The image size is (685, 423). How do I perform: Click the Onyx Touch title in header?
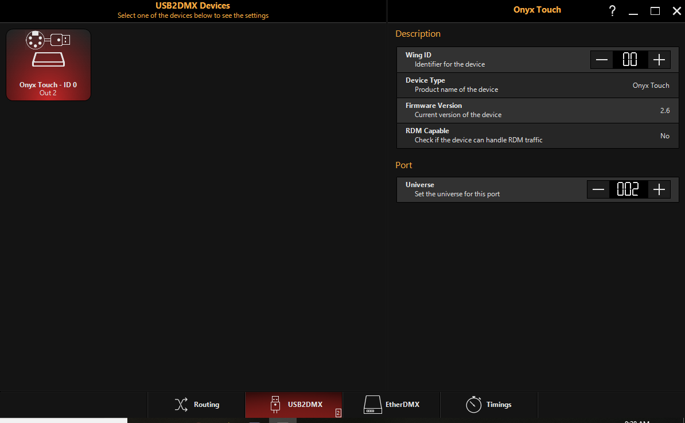537,10
